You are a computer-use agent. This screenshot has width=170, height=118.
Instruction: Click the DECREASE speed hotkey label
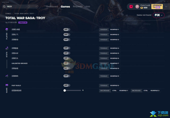105,91
